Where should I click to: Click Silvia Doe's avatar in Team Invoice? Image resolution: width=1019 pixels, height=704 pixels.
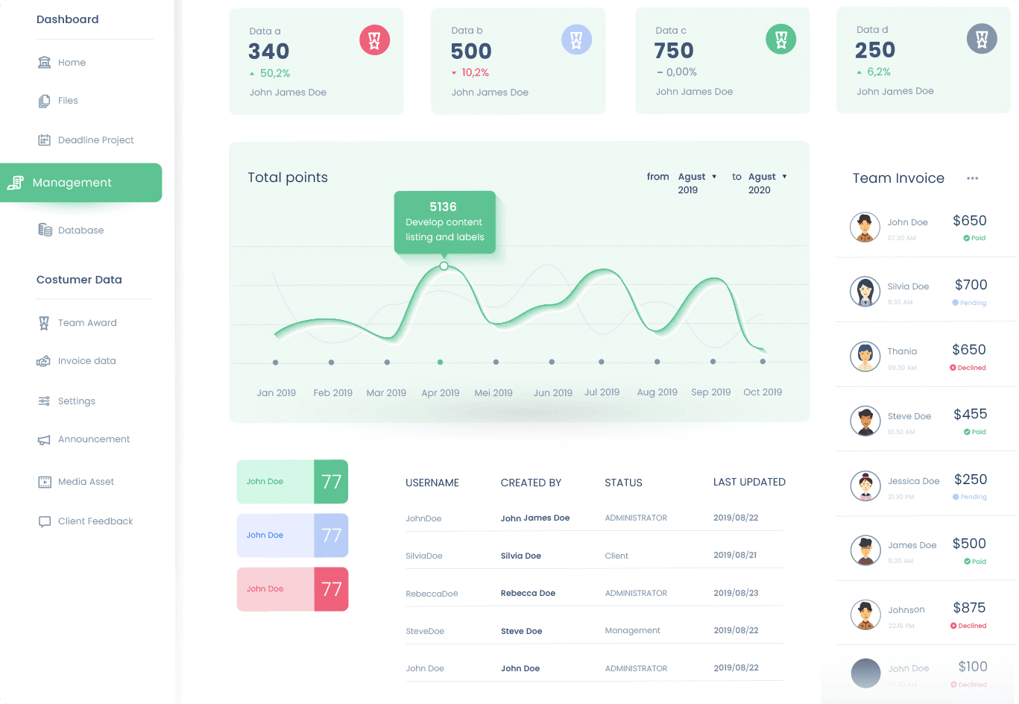pyautogui.click(x=865, y=292)
